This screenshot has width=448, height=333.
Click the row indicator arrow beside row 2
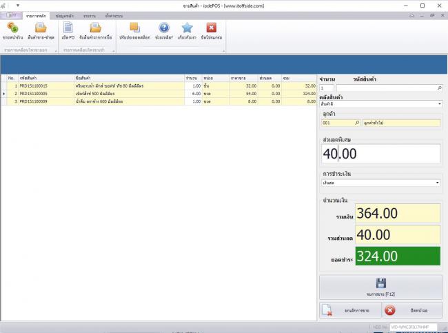(x=3, y=94)
